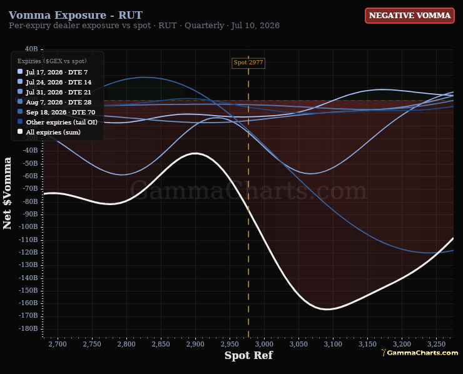Image resolution: width=463 pixels, height=374 pixels.
Task: Click the Spot Ref axis title
Action: pos(248,355)
